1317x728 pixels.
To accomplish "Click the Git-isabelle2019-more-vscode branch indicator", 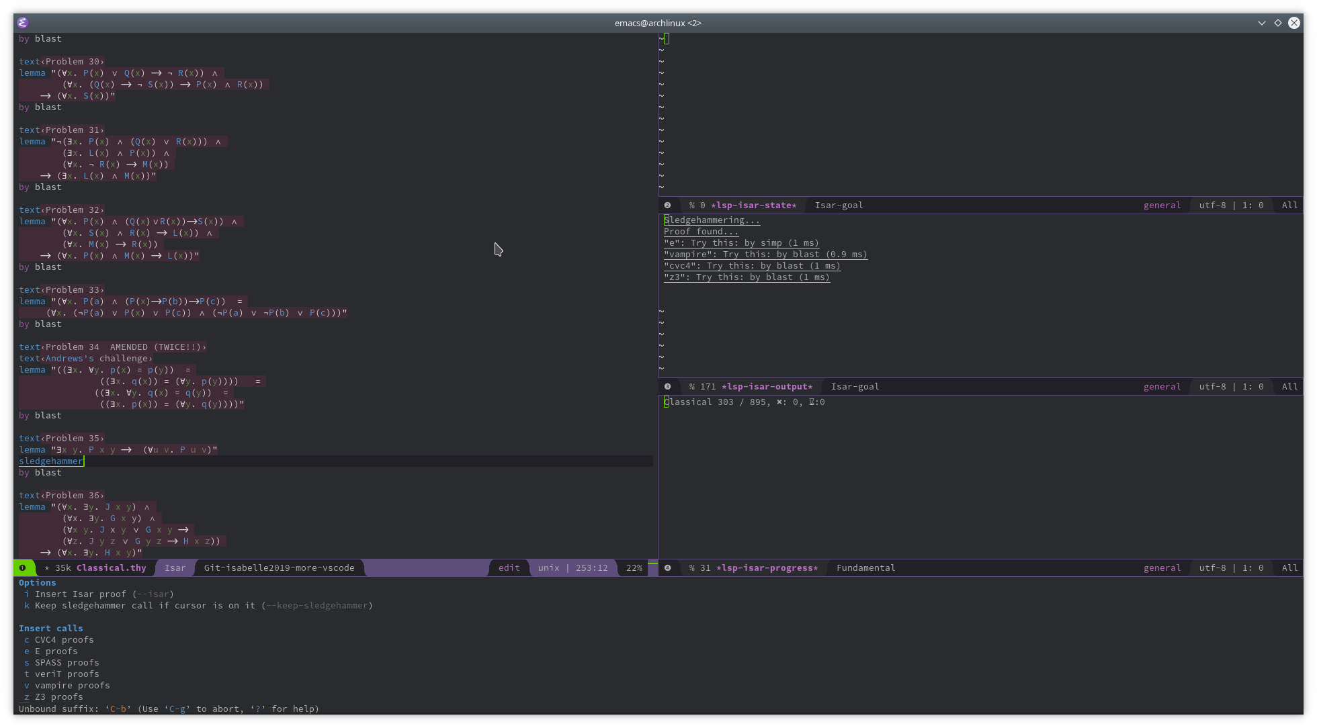I will (x=280, y=568).
